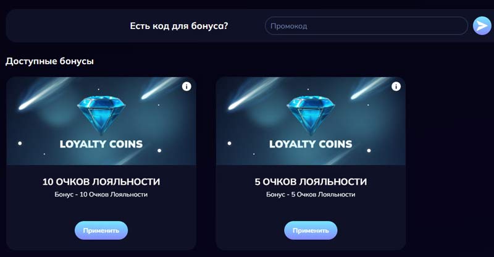Viewport: 494px width, 257px height.
Task: Click the Бонус - 10 Очков Лояльности description
Action: click(101, 195)
